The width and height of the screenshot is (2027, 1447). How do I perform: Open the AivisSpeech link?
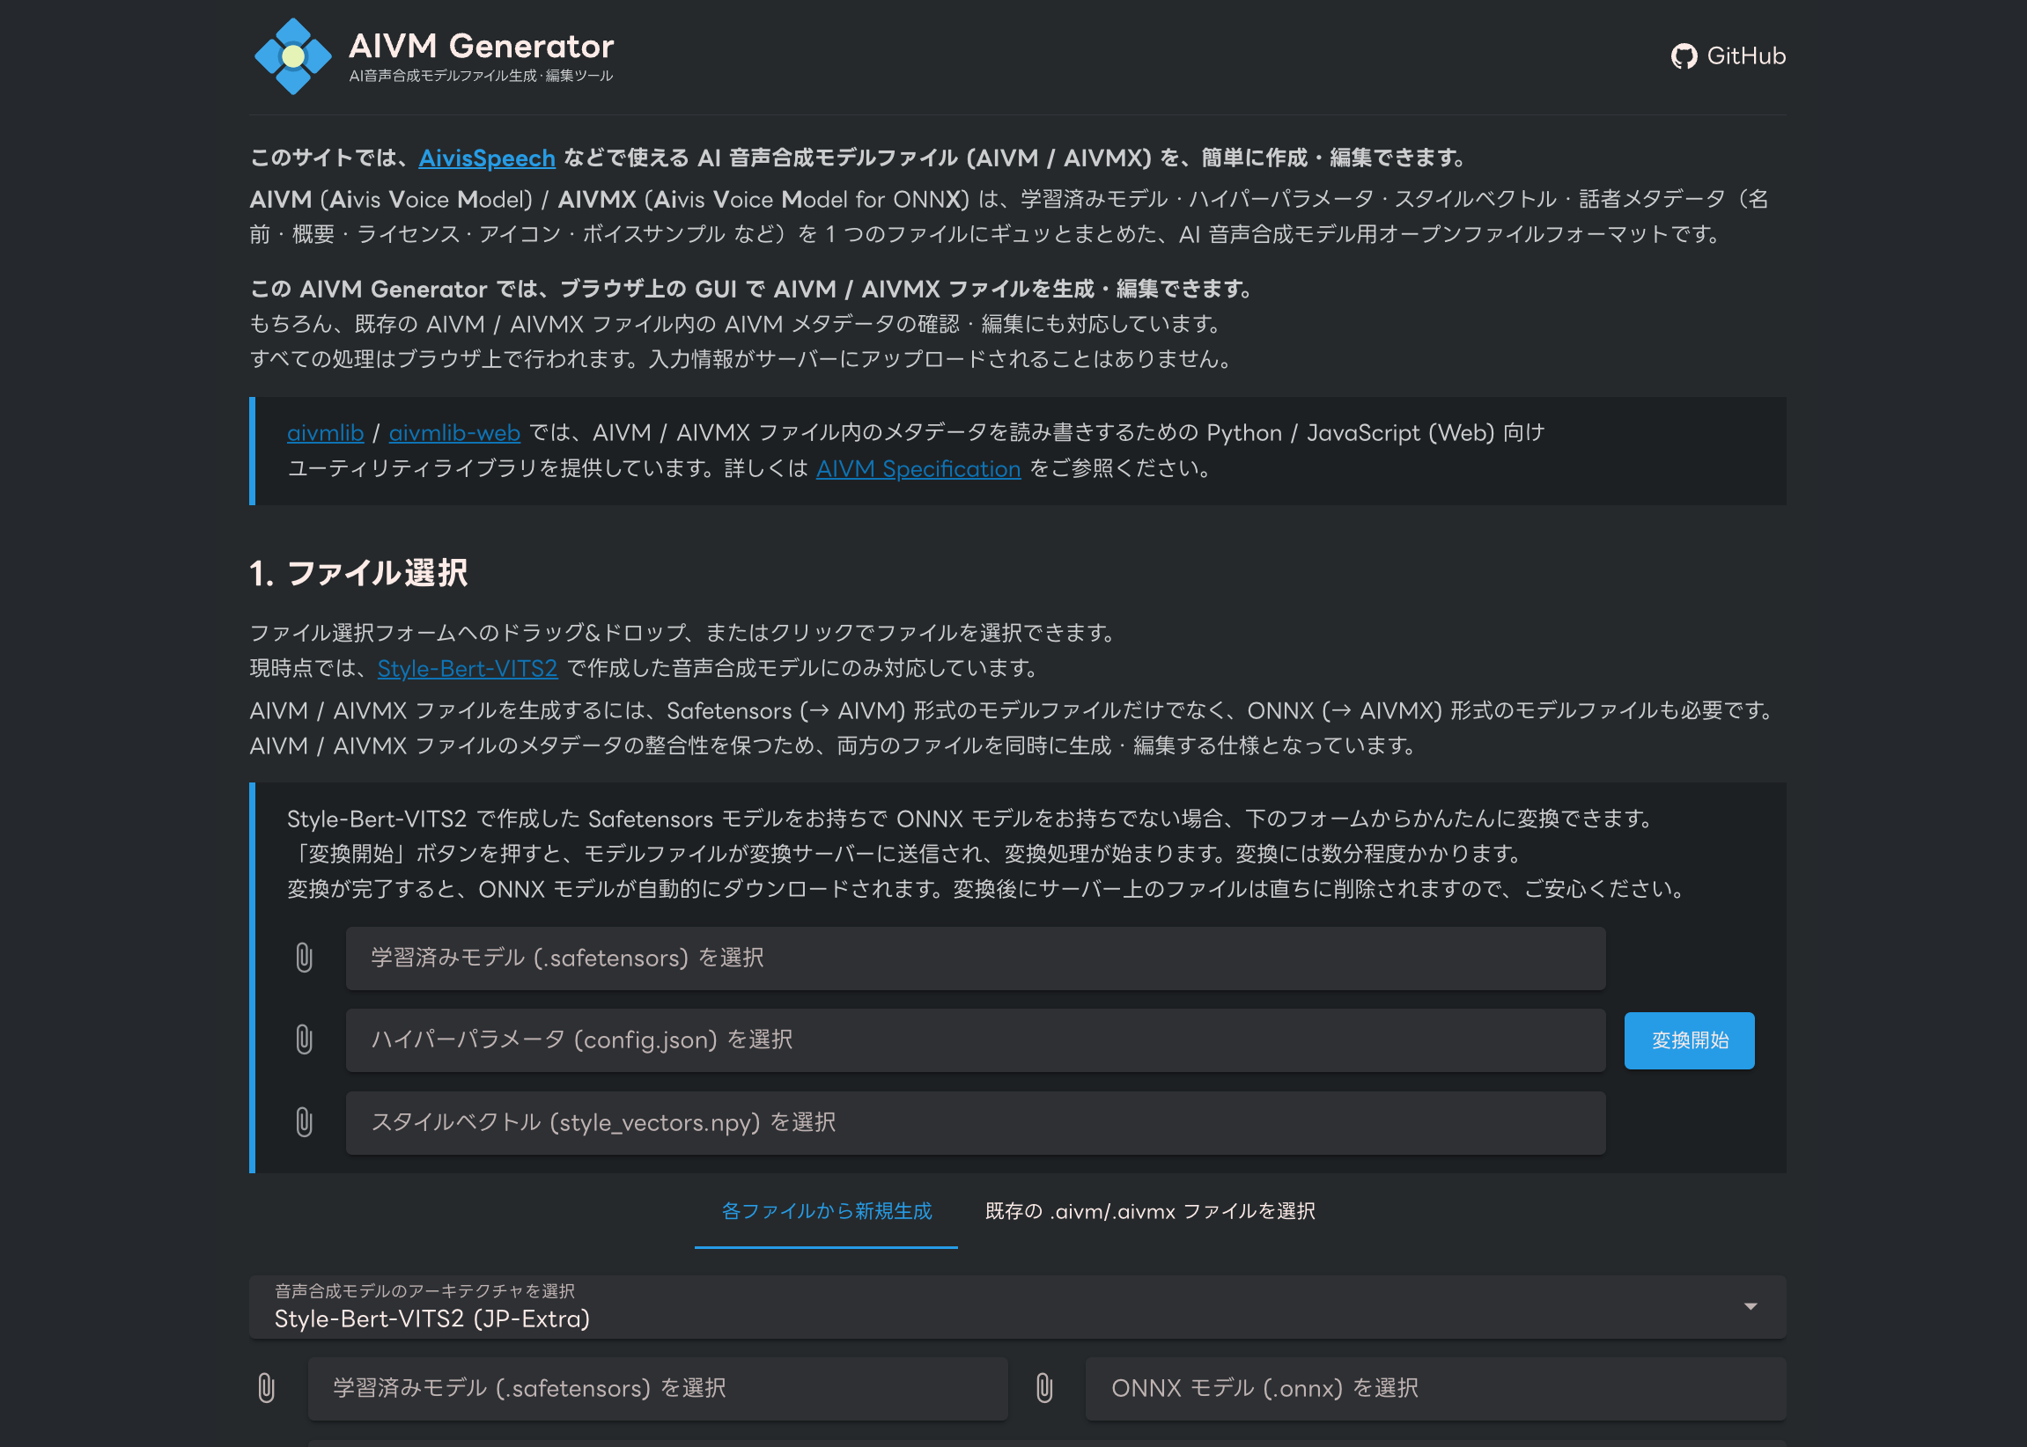[487, 158]
